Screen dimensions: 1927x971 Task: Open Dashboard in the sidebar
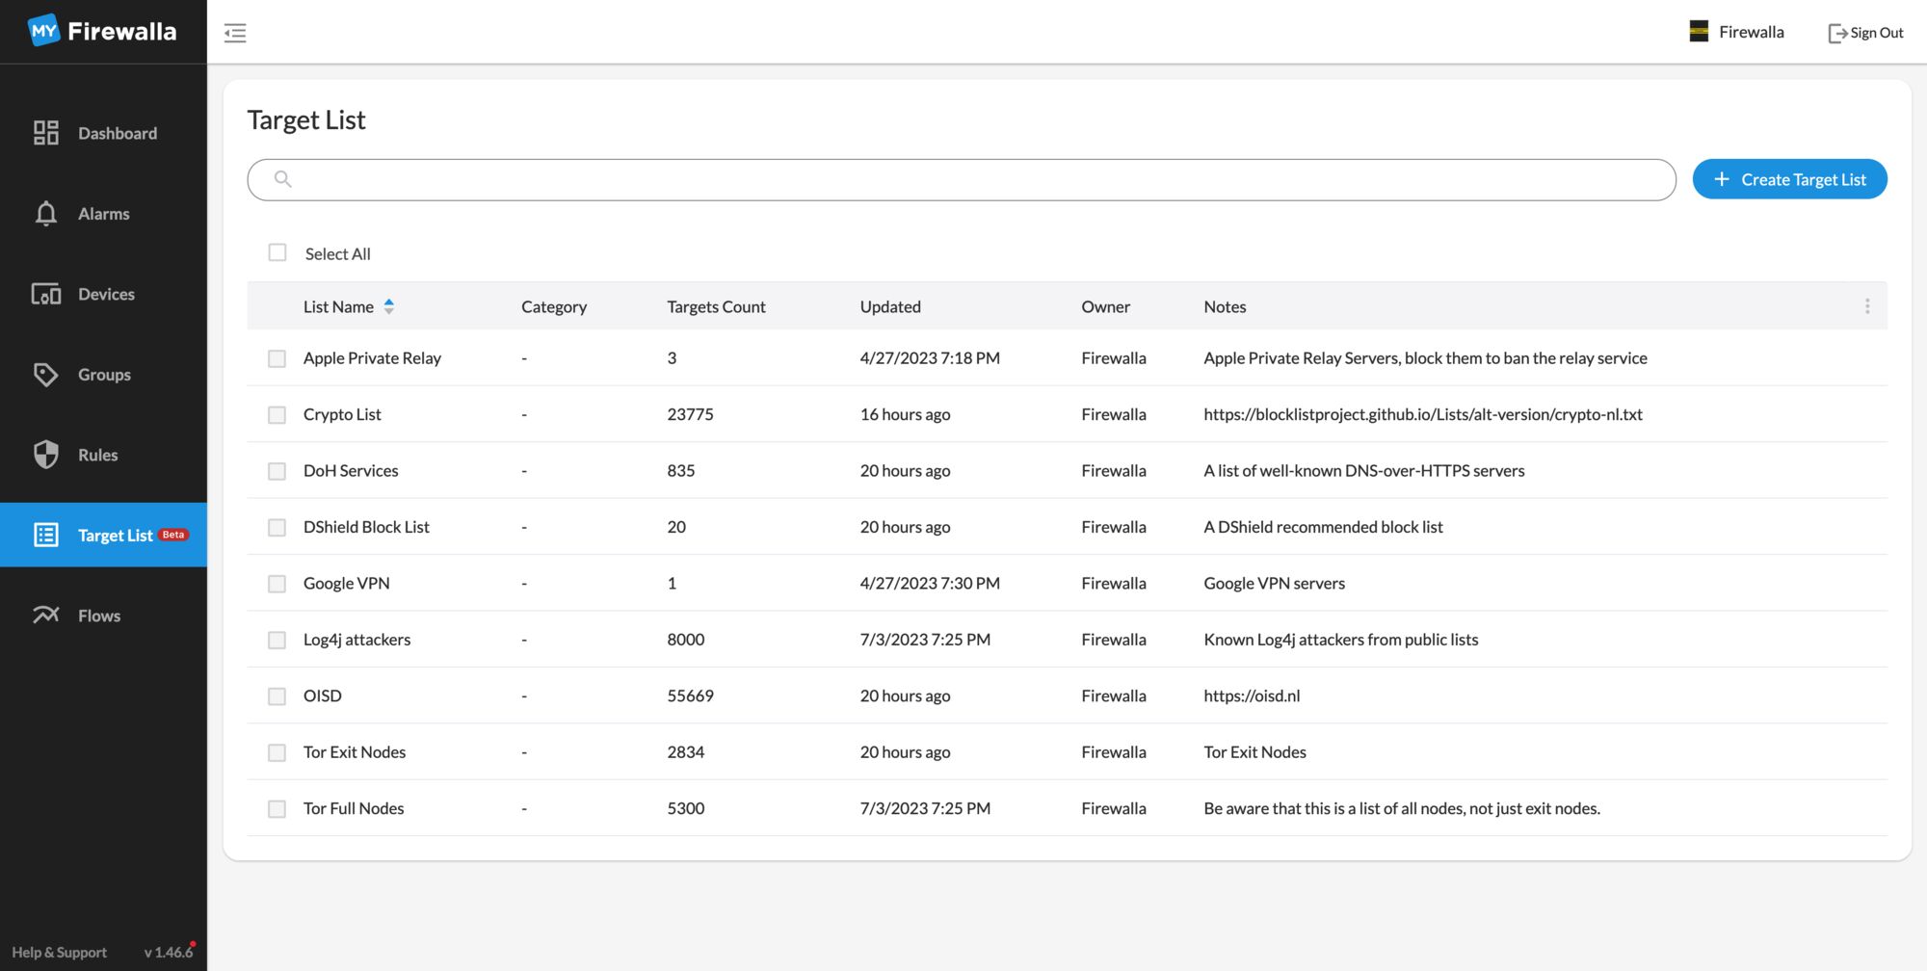pos(103,133)
